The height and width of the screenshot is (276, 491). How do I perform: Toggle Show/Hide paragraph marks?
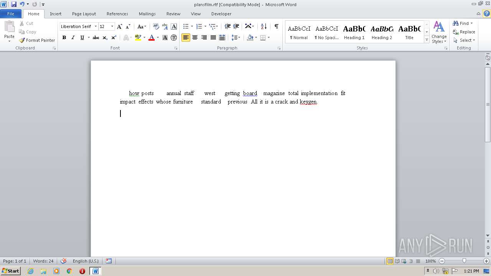(x=276, y=26)
